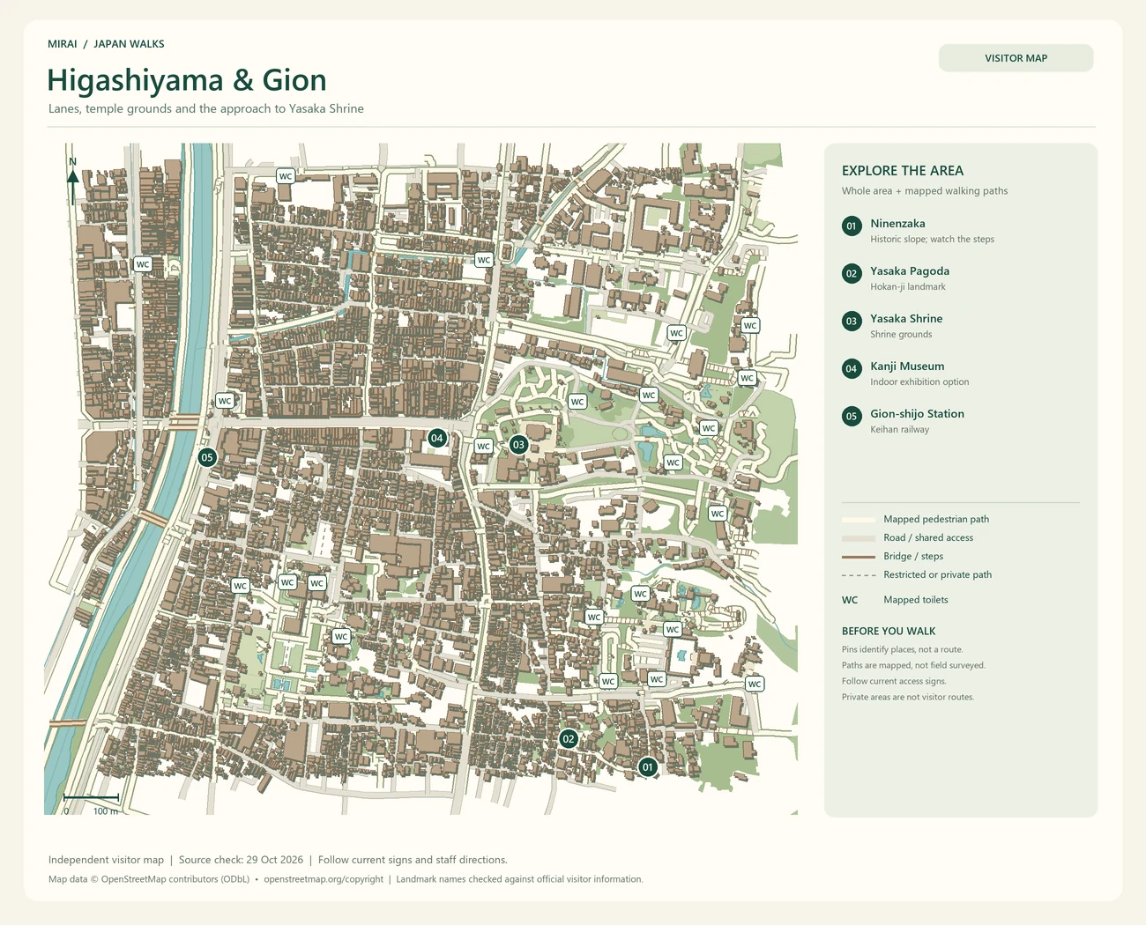Click "Pins identify places, not a route." note

click(x=902, y=649)
